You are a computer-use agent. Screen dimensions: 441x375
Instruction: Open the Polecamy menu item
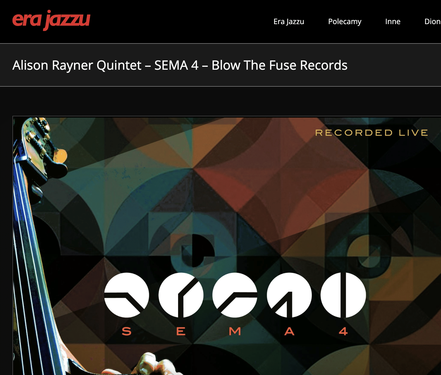click(x=345, y=22)
